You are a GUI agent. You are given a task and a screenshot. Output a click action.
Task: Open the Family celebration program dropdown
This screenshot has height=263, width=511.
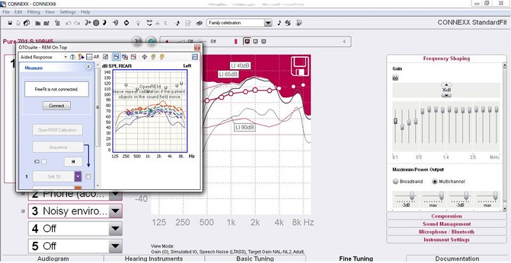pos(268,23)
